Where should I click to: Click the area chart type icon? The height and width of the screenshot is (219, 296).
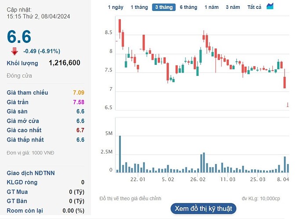click(270, 6)
